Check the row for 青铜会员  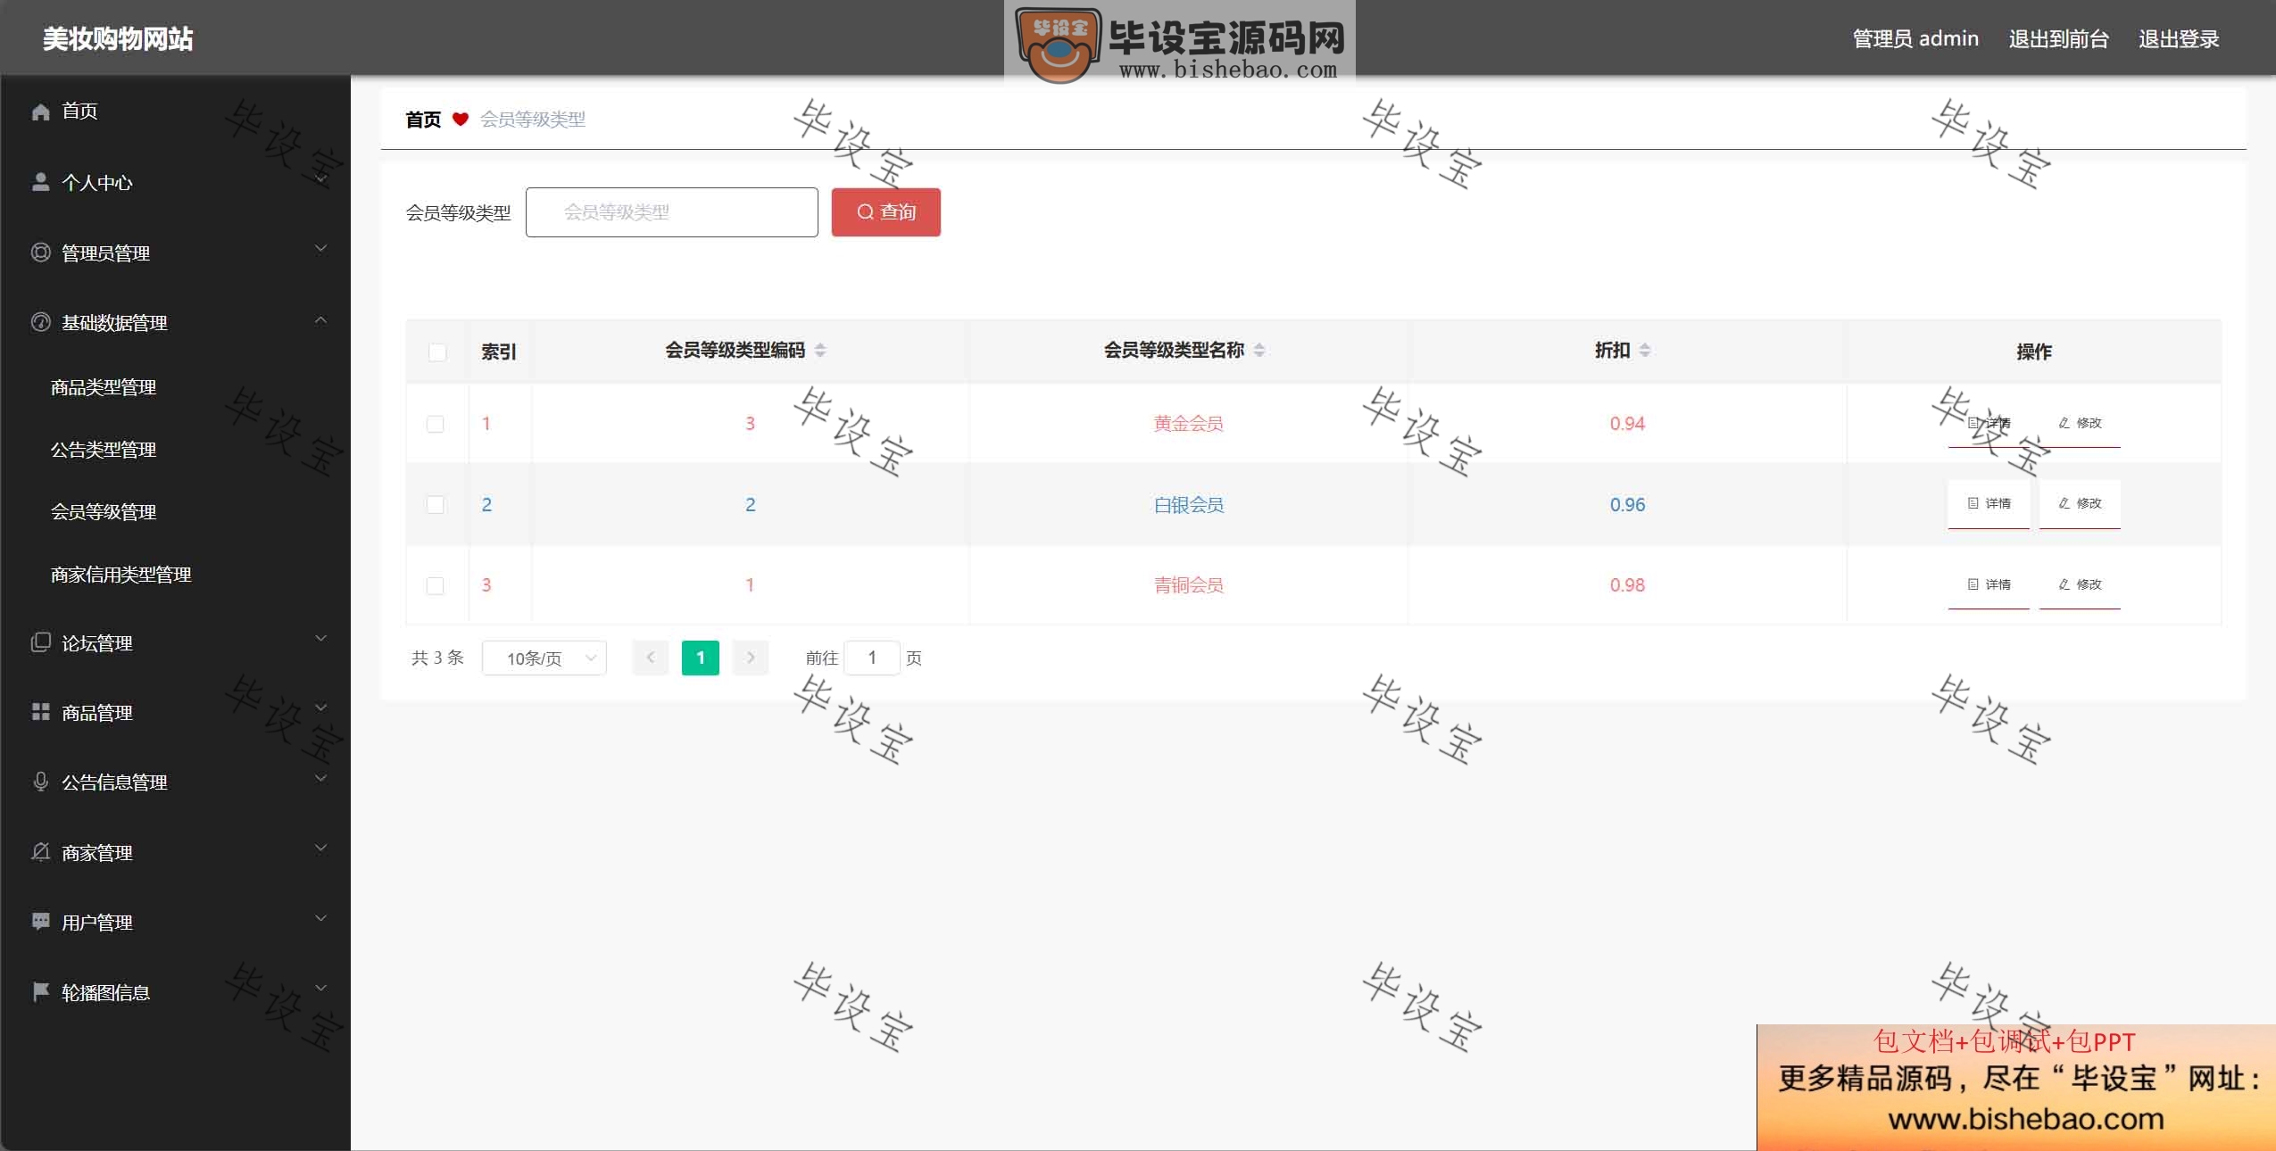[x=436, y=585]
